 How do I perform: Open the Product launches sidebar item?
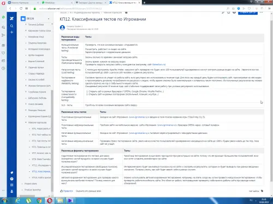point(33,190)
